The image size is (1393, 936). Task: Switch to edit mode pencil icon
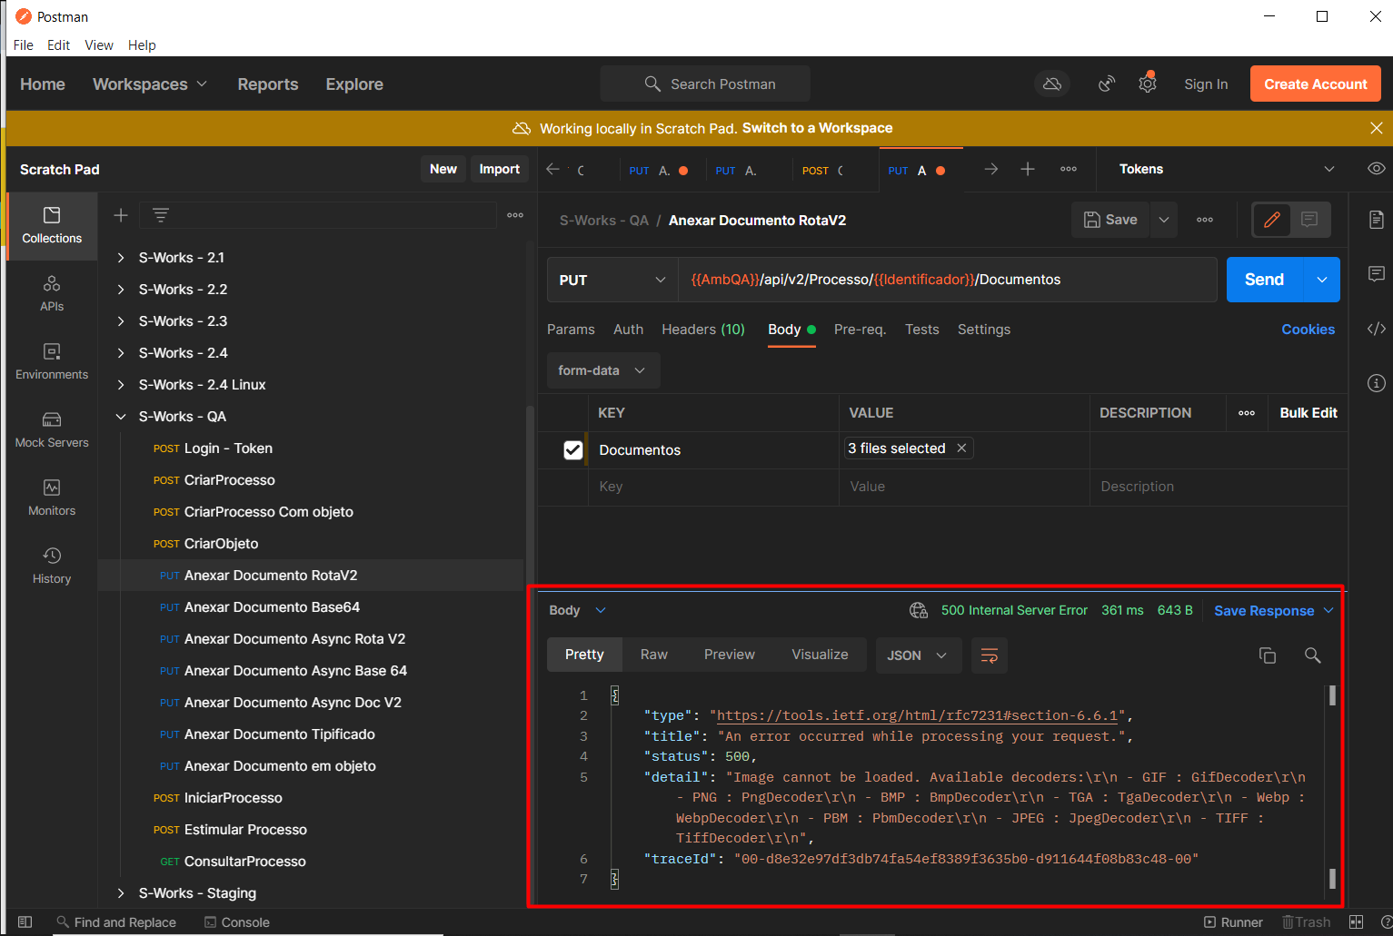point(1272,220)
